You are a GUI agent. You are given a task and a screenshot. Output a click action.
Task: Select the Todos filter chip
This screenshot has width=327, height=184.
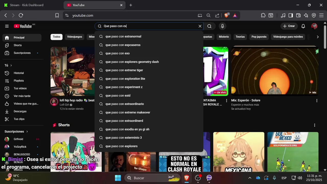pyautogui.click(x=56, y=37)
